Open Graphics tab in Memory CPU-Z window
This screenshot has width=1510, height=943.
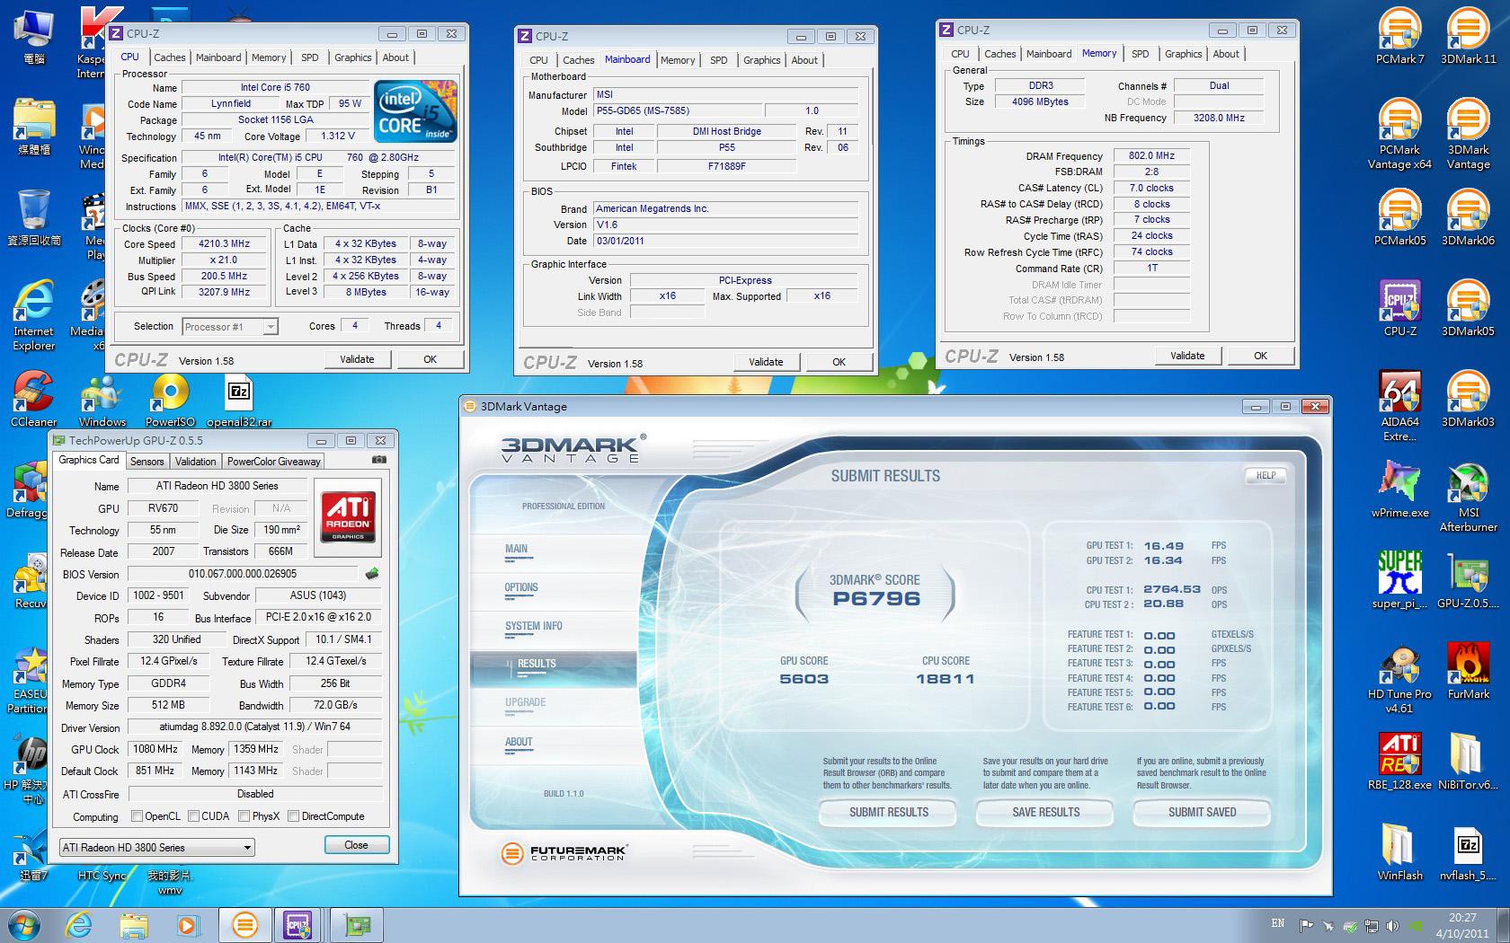(1183, 54)
